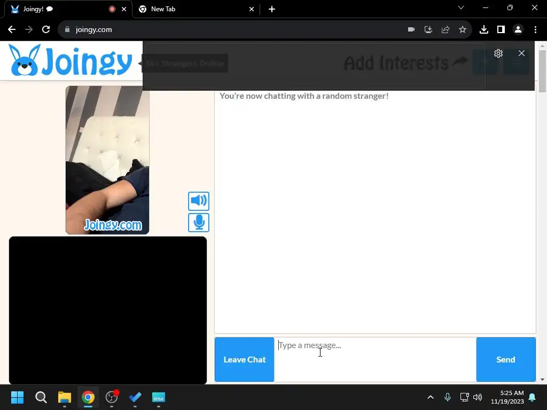
Task: Open the tab search chevron
Action: point(461,7)
